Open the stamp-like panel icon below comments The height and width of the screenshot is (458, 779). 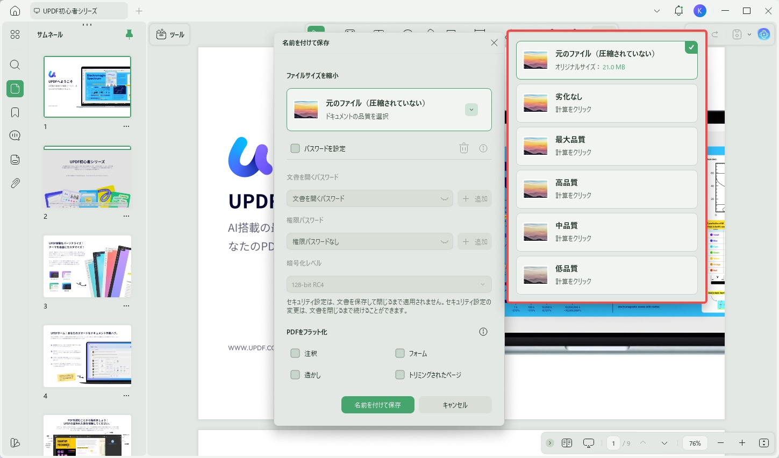15,160
